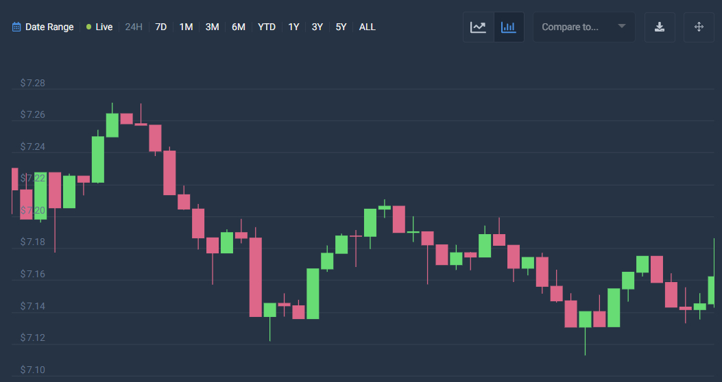Select the 6M time range
The height and width of the screenshot is (382, 722).
pos(239,27)
